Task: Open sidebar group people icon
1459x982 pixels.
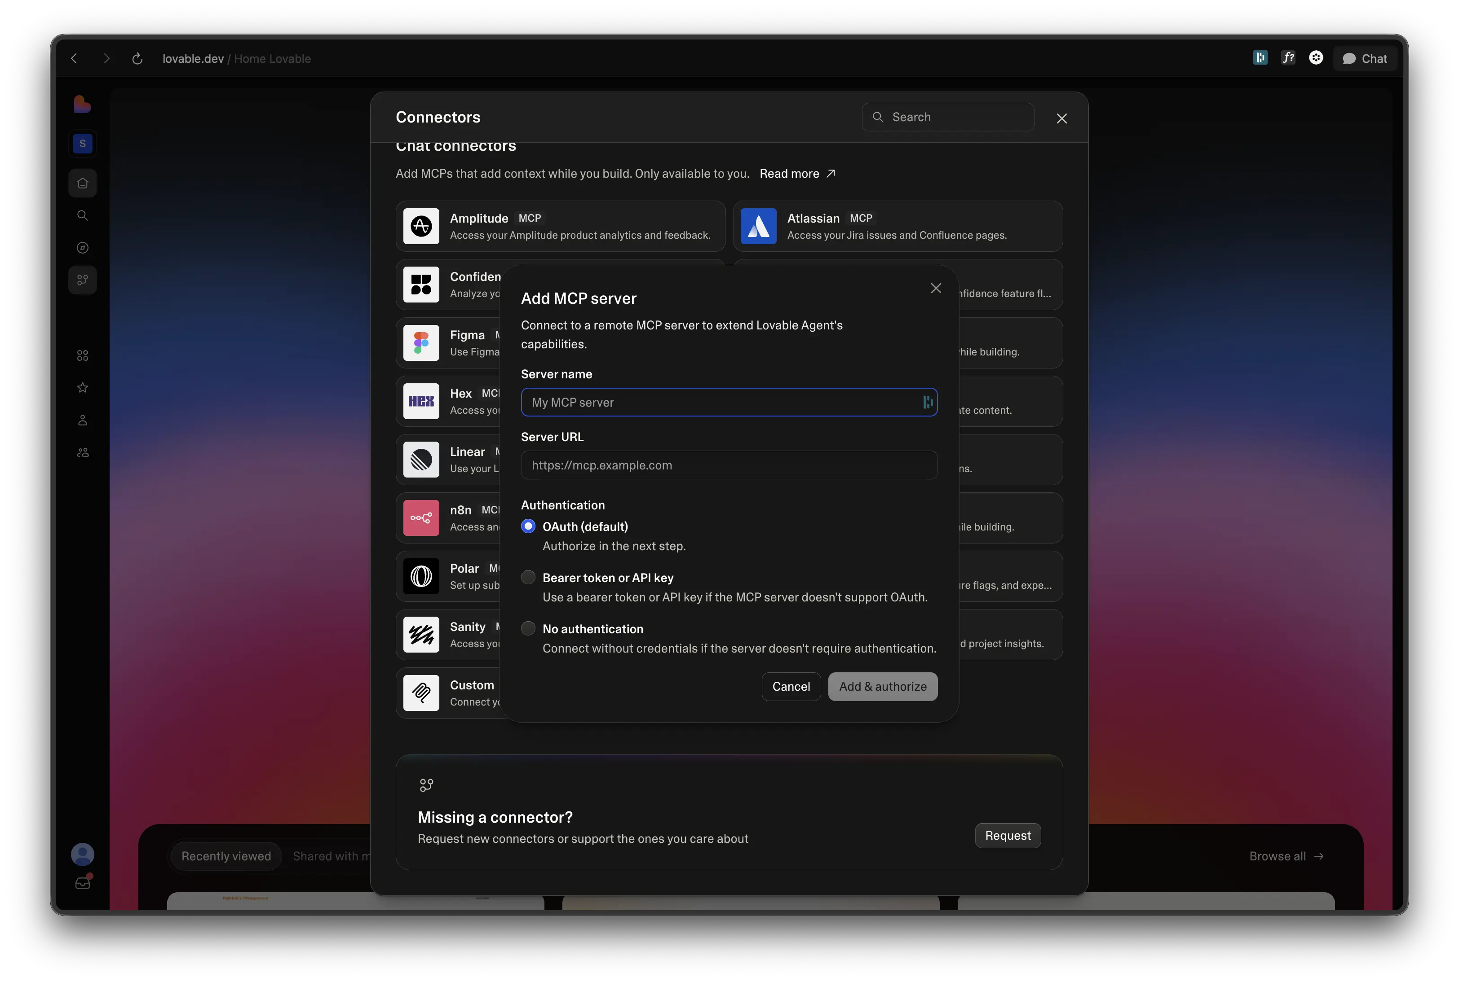Action: [82, 452]
